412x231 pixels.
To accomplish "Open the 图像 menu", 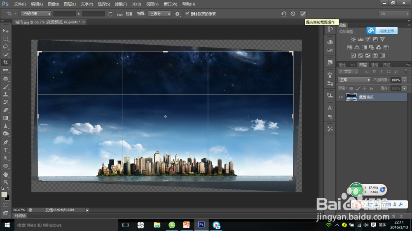I will point(53,4).
